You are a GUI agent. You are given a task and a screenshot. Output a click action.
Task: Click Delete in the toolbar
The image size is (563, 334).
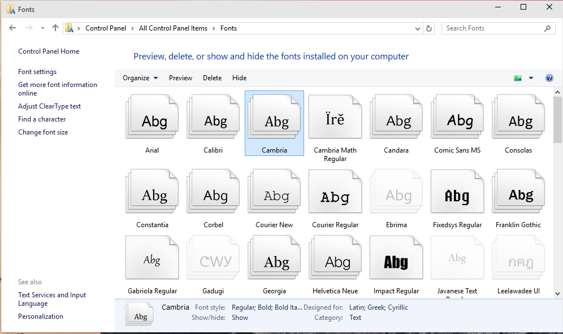point(212,78)
